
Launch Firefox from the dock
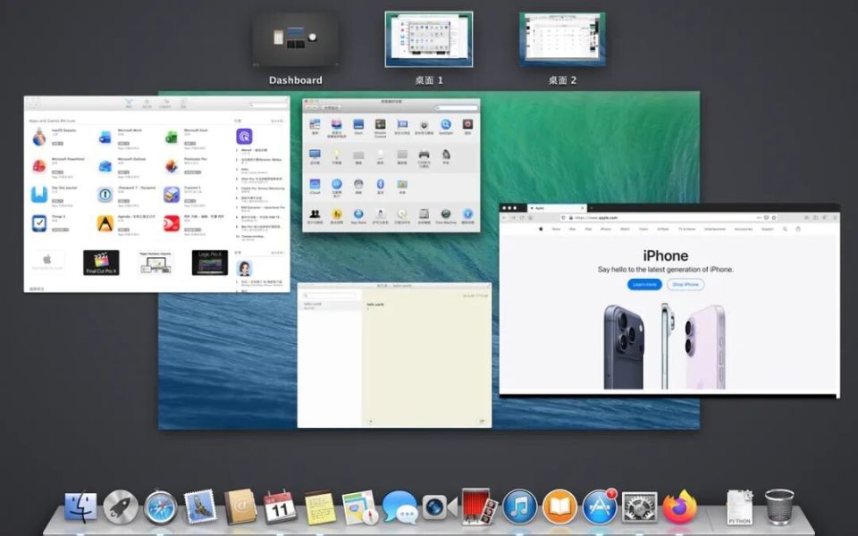(679, 507)
